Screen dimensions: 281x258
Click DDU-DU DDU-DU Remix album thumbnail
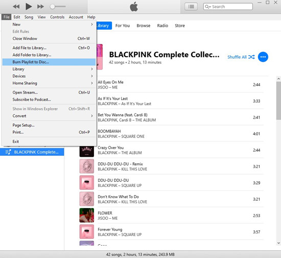[87, 167]
